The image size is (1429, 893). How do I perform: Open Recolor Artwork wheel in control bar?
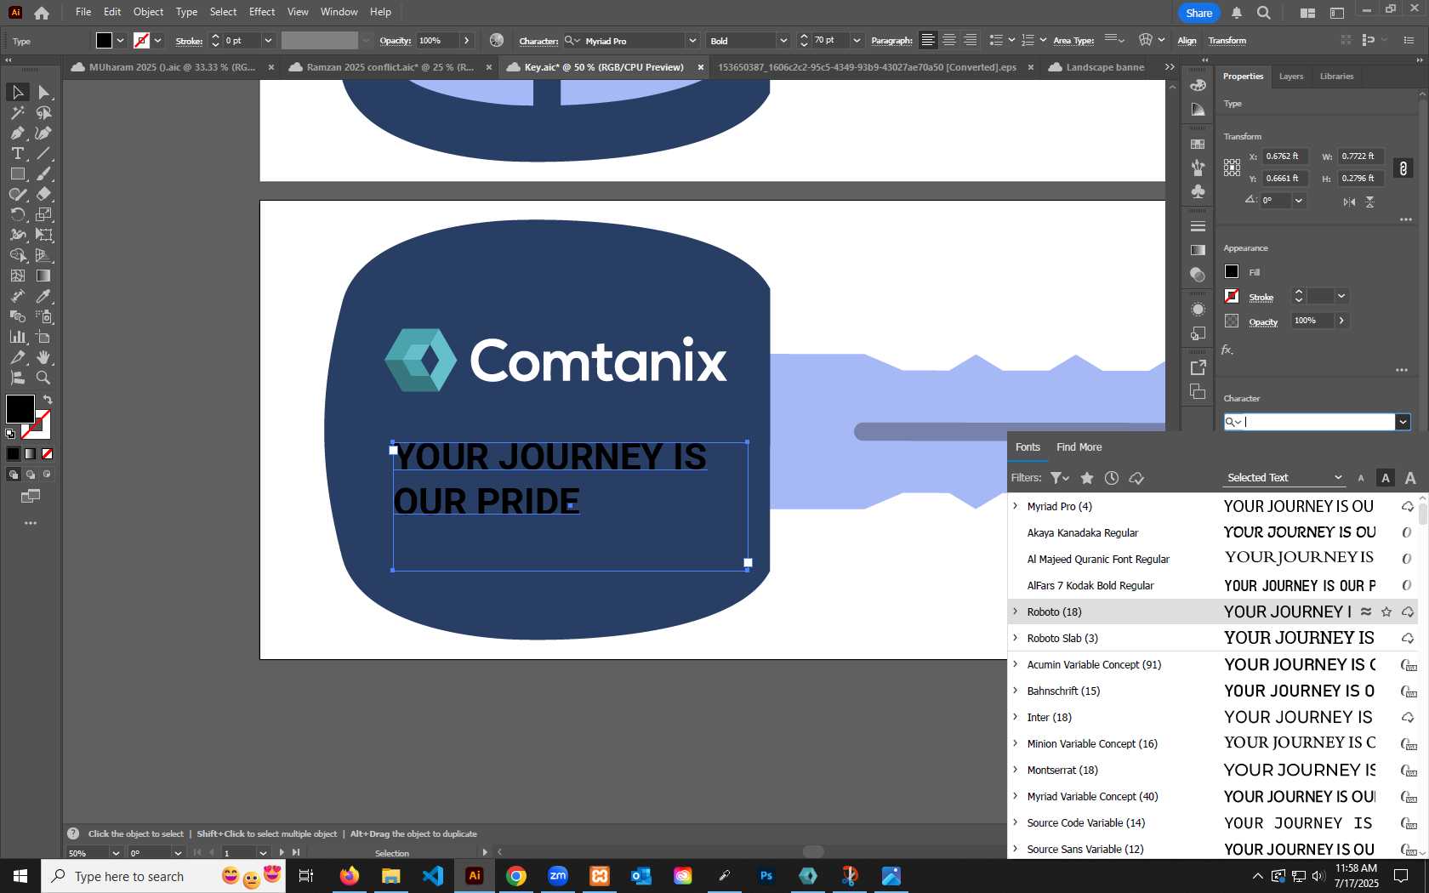coord(497,40)
